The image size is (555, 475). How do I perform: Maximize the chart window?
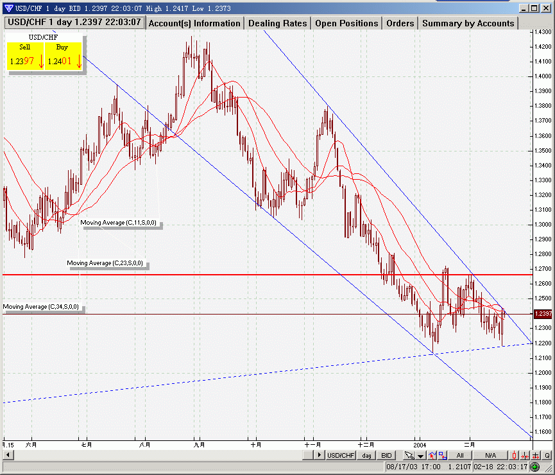tap(534, 8)
